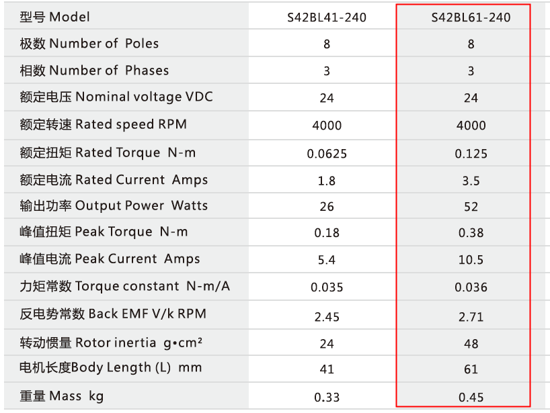Select the 0.0625 rated torque value
The width and height of the screenshot is (550, 413).
click(327, 154)
